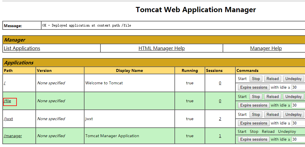This screenshot has width=305, height=147.
Task: Expire sessions for the /jwxt application
Action: tap(254, 123)
